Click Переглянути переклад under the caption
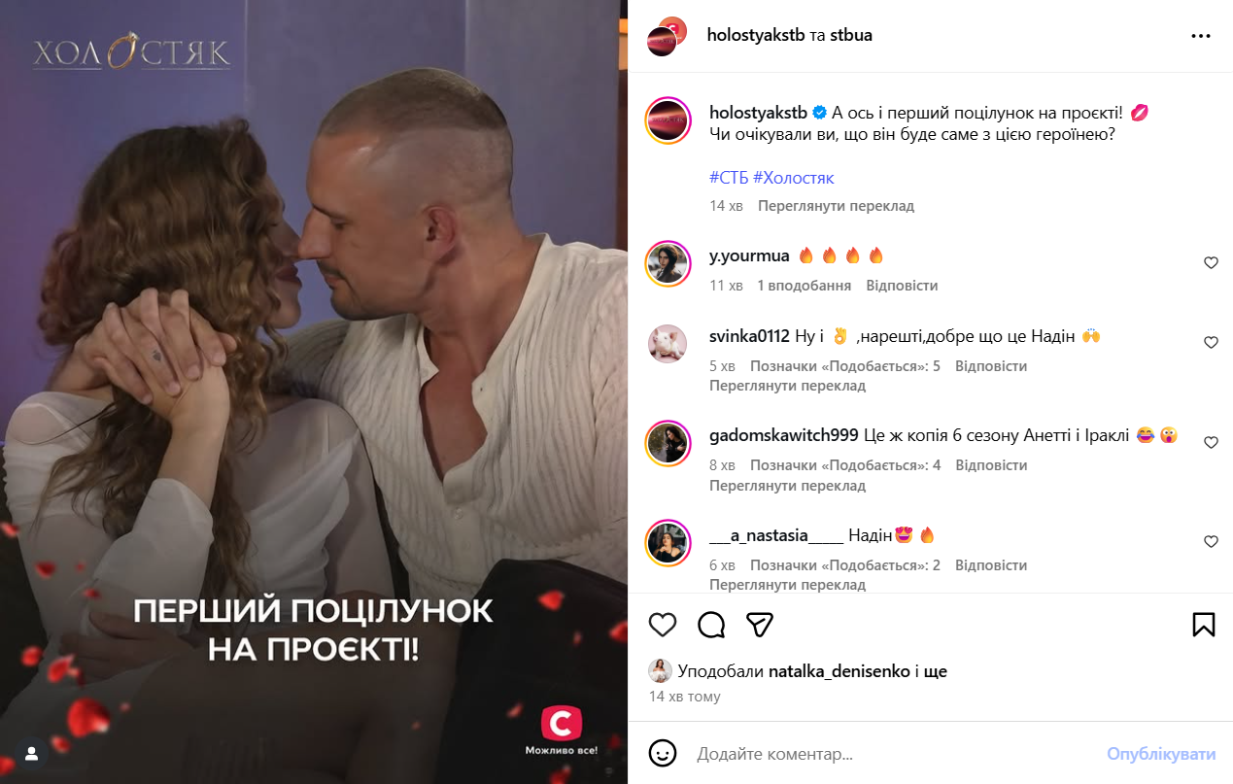The width and height of the screenshot is (1233, 784). pos(836,206)
